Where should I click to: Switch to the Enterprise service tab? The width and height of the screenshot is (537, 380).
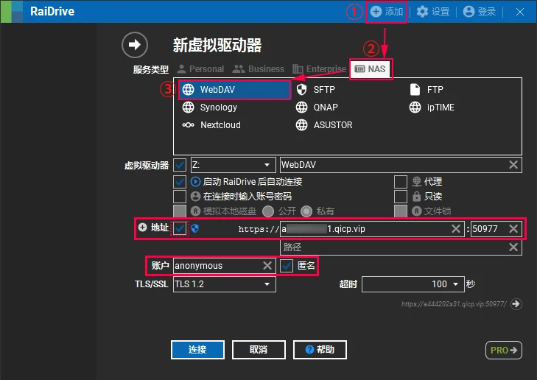[319, 69]
